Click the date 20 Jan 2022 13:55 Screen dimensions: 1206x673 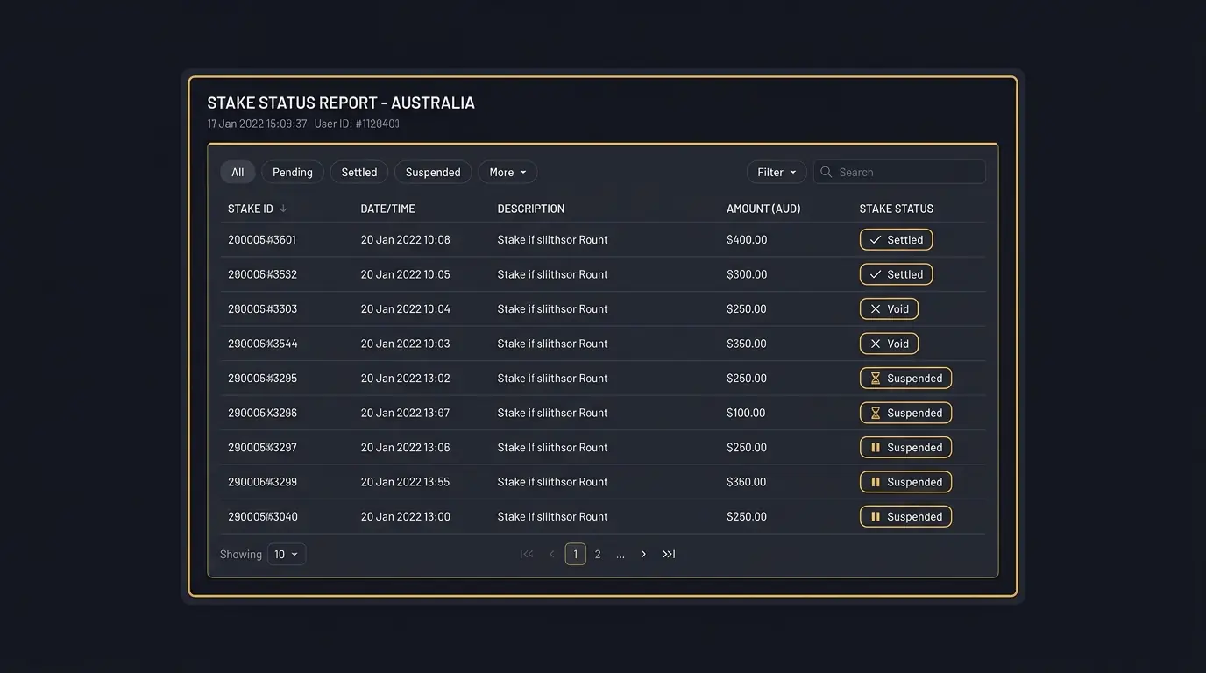(406, 482)
